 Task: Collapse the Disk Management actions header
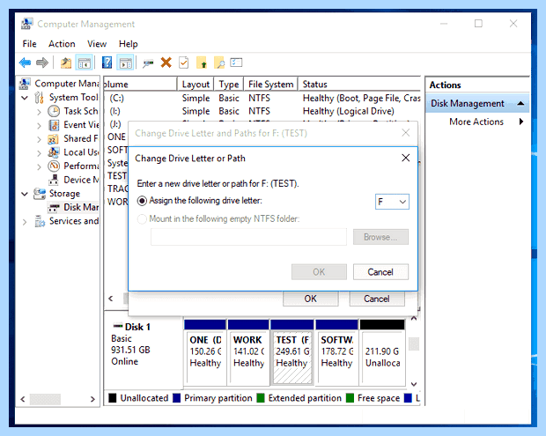pyautogui.click(x=521, y=103)
